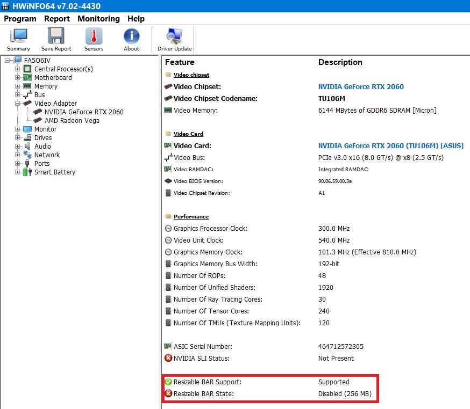470x409 pixels.
Task: Click the Bus icon in tree
Action: (x=27, y=95)
